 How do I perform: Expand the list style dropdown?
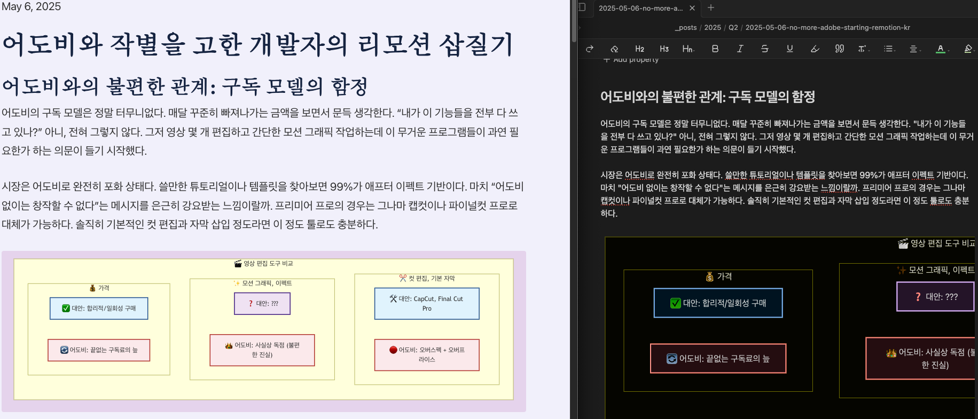coord(889,49)
